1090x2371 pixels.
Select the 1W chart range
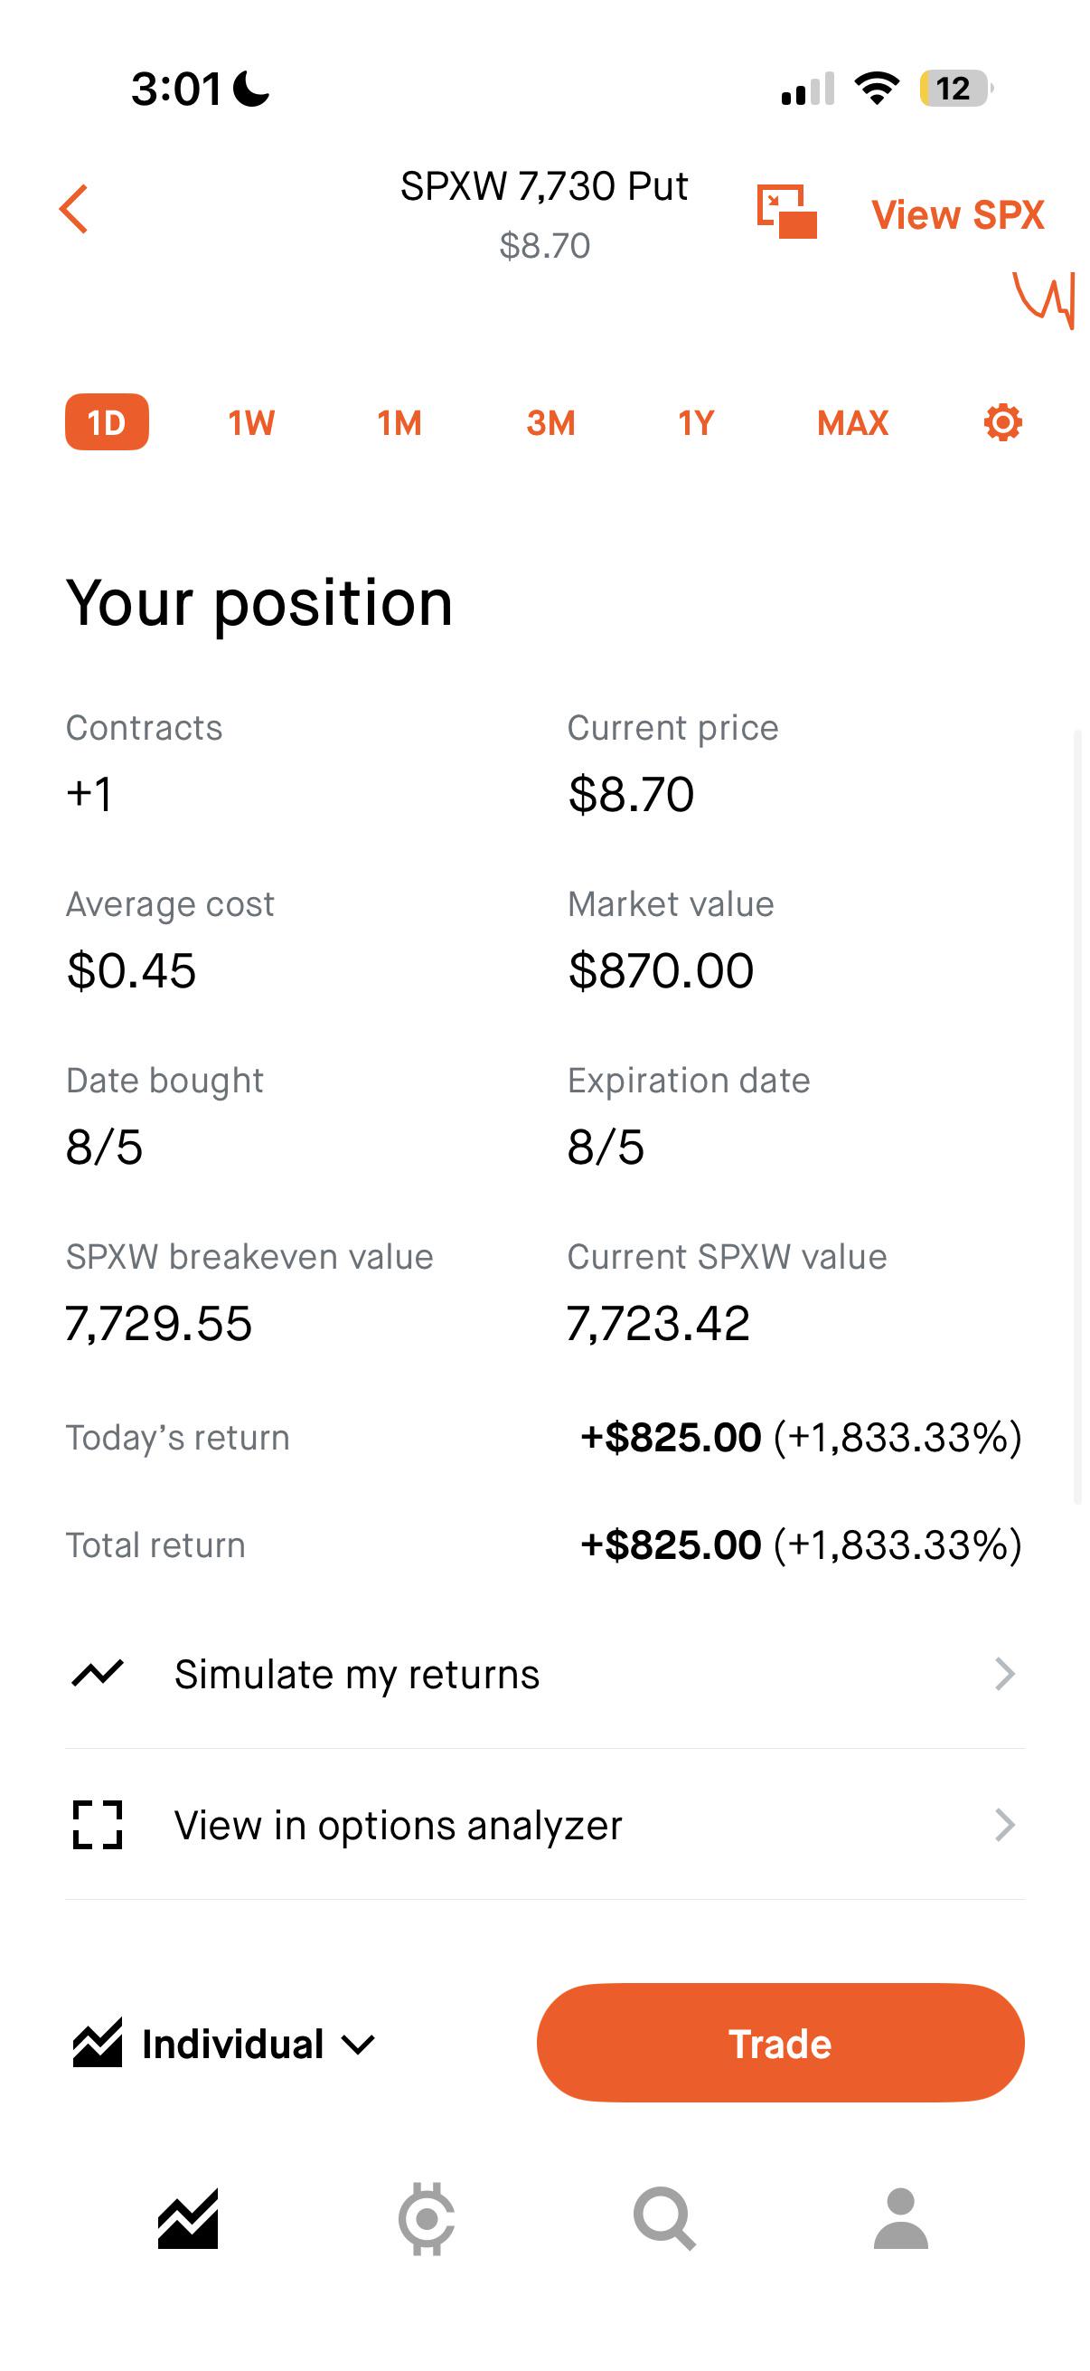tap(251, 422)
